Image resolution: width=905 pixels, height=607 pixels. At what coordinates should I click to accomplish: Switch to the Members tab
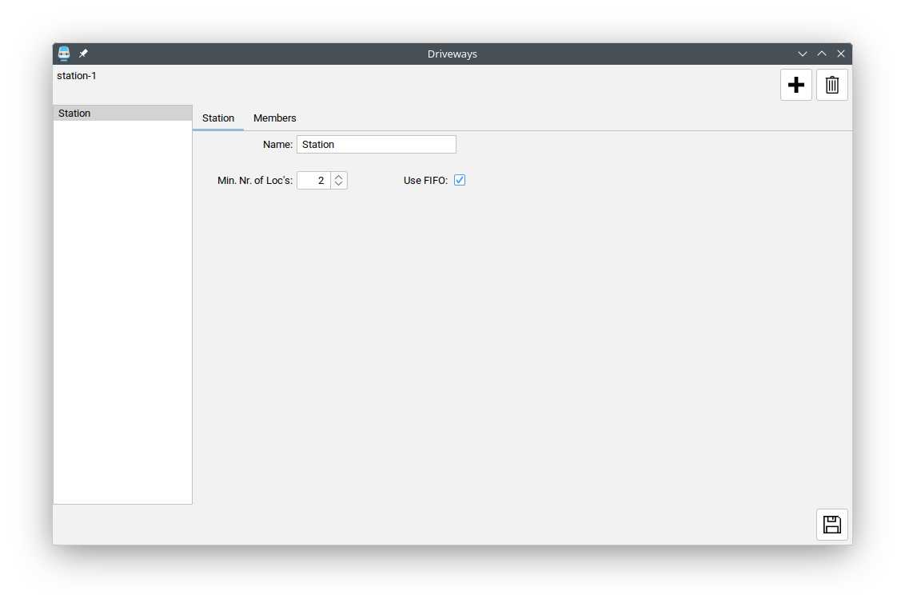tap(274, 118)
